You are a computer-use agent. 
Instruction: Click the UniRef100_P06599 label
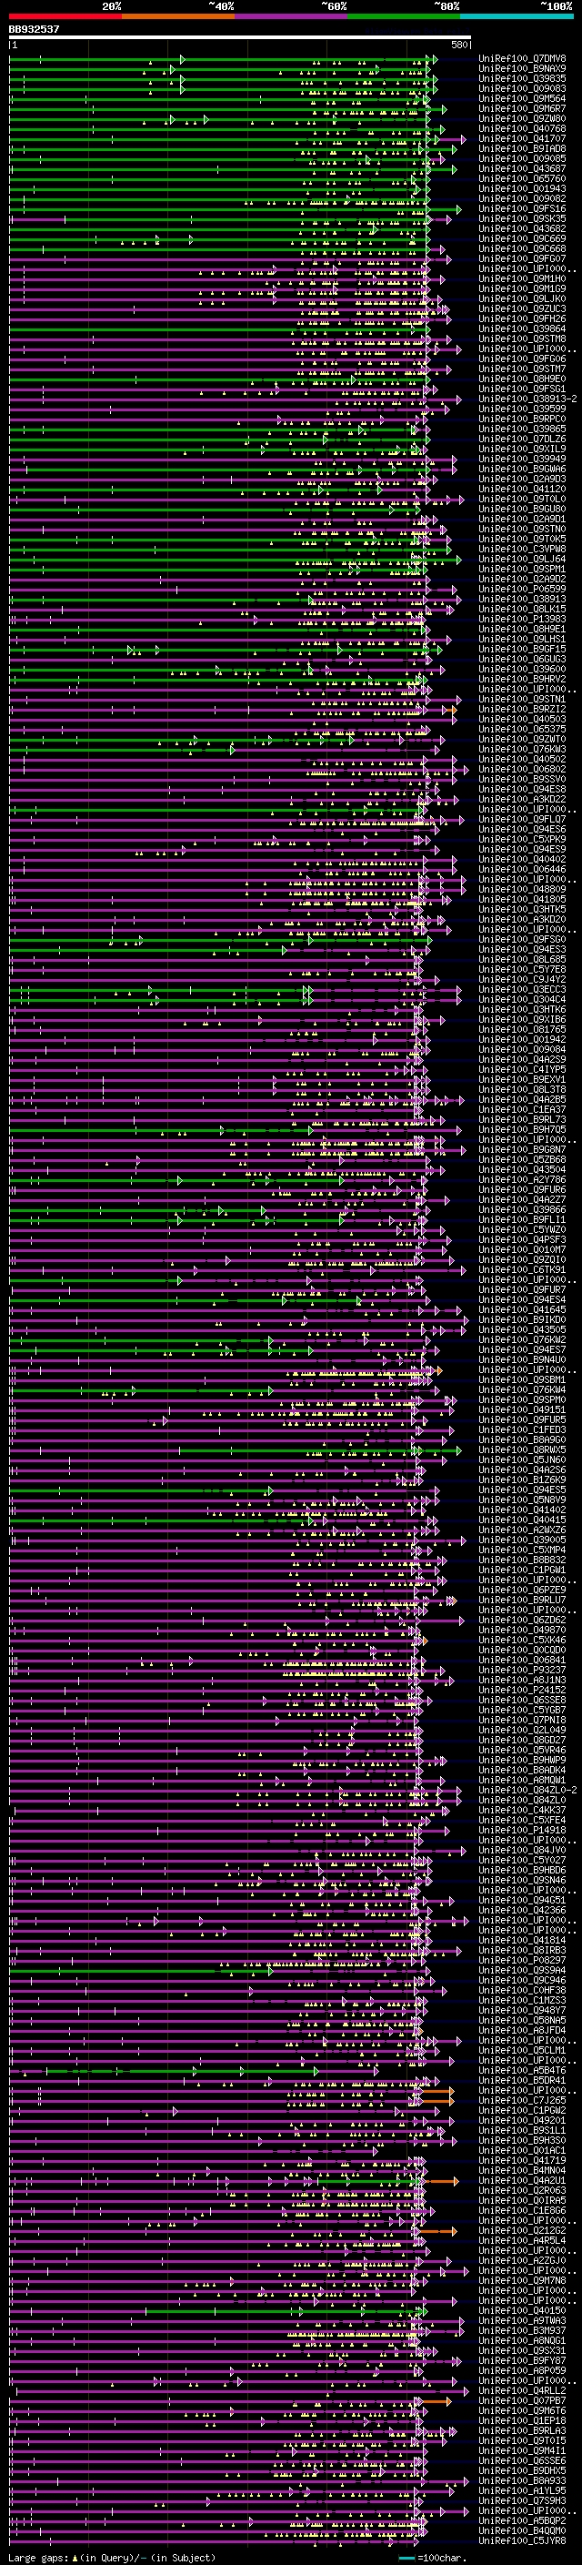[522, 589]
